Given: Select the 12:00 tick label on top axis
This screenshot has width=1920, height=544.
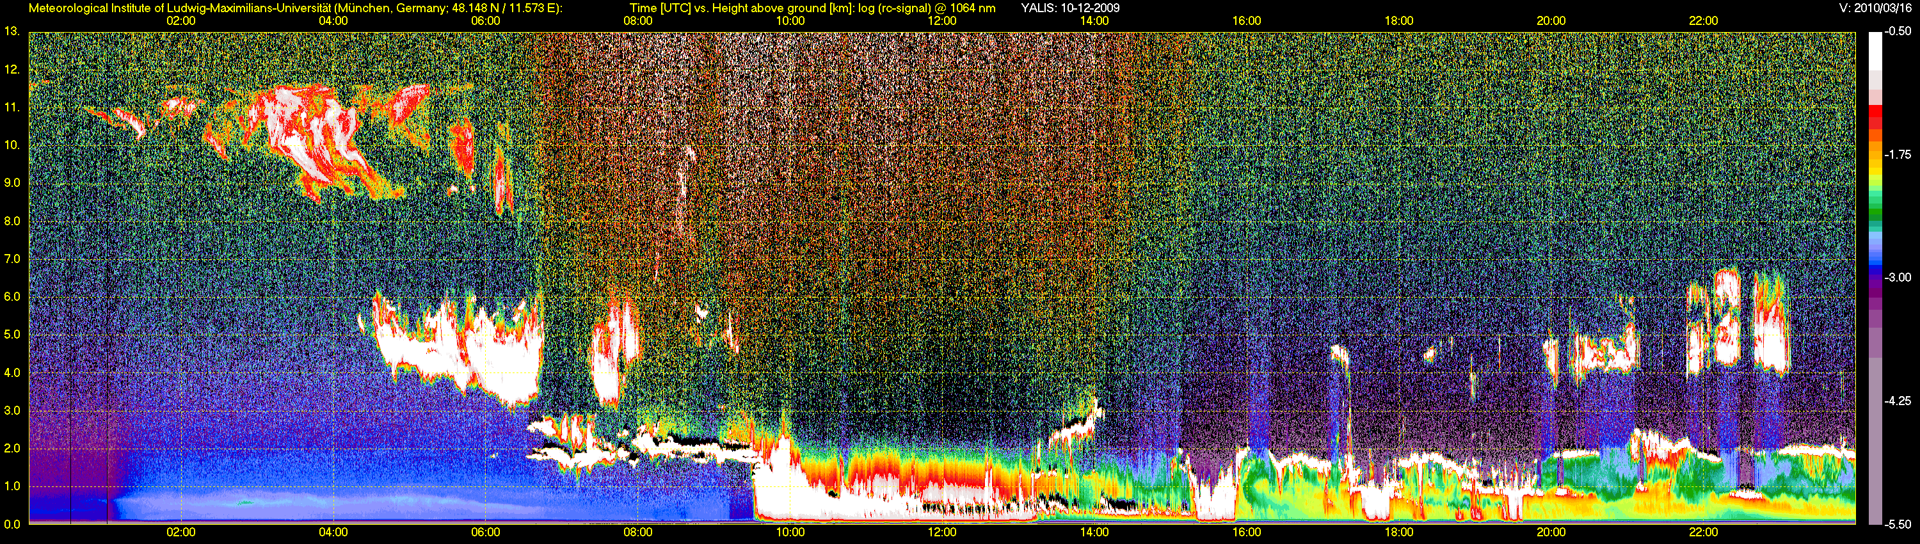Looking at the screenshot, I should (942, 21).
